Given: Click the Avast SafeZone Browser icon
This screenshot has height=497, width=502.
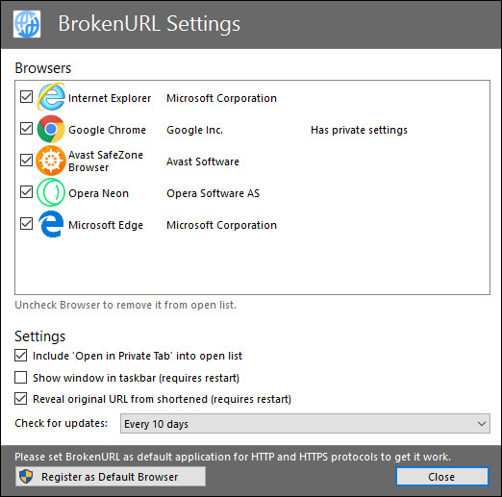Looking at the screenshot, I should [x=51, y=161].
